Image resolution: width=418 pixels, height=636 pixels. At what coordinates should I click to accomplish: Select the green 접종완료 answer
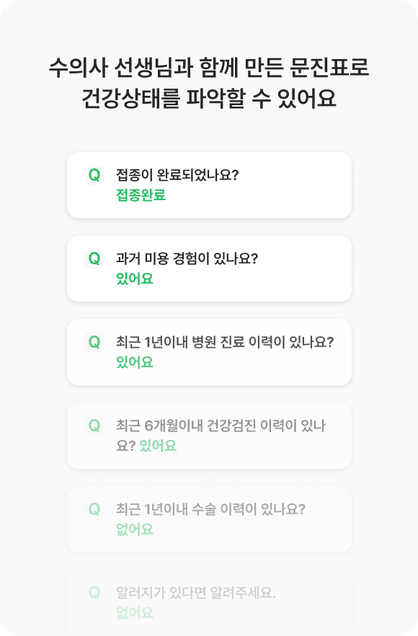click(141, 195)
